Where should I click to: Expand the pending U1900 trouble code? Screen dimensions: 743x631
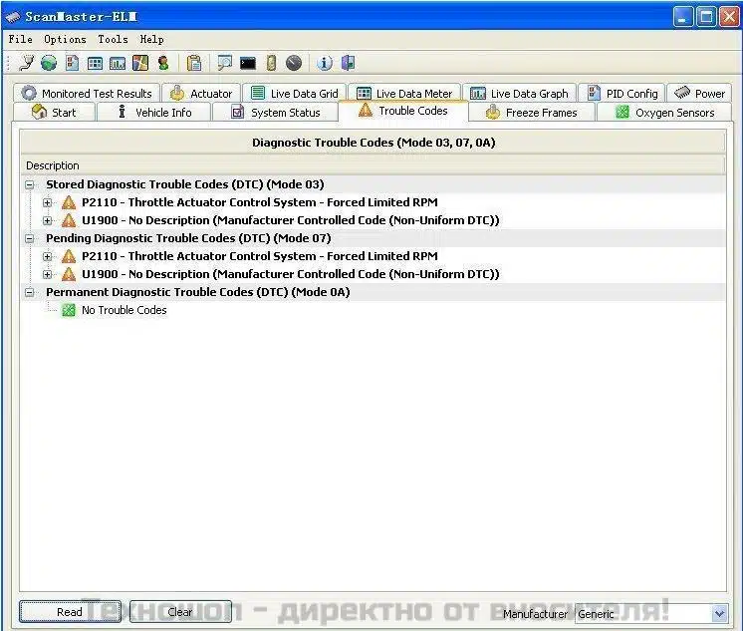tap(48, 274)
